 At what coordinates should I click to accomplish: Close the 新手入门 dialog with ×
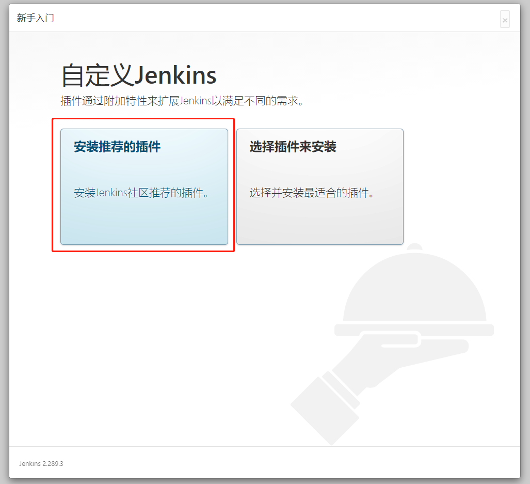(x=505, y=20)
